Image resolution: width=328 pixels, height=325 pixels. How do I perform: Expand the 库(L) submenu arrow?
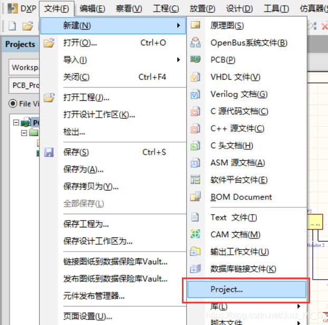click(x=299, y=307)
